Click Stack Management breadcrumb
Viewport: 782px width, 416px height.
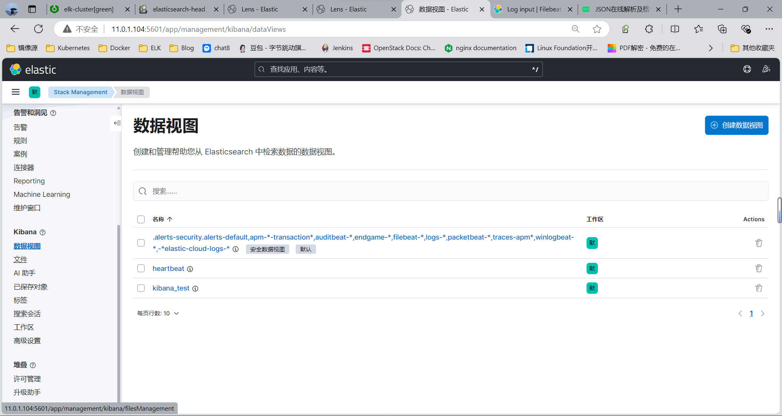click(80, 92)
